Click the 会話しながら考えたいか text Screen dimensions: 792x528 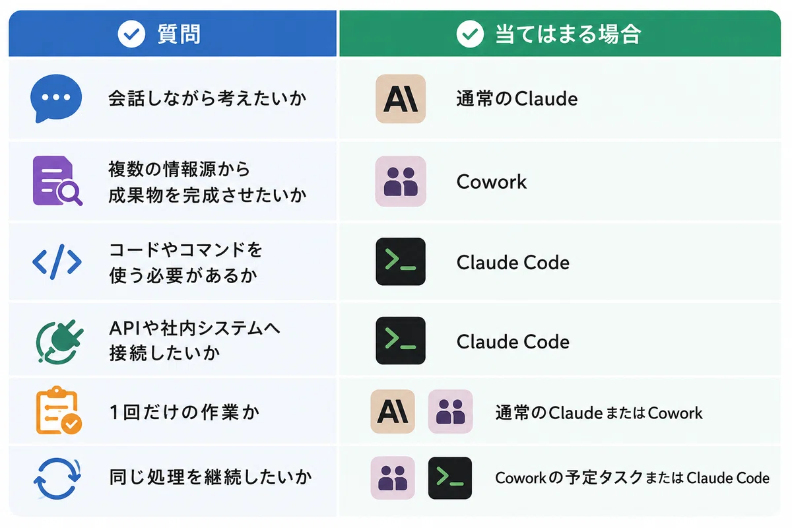(x=208, y=99)
